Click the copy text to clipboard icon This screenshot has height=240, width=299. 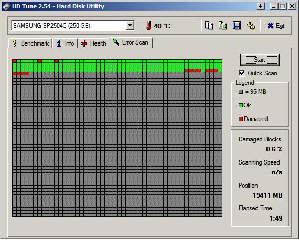click(x=209, y=26)
